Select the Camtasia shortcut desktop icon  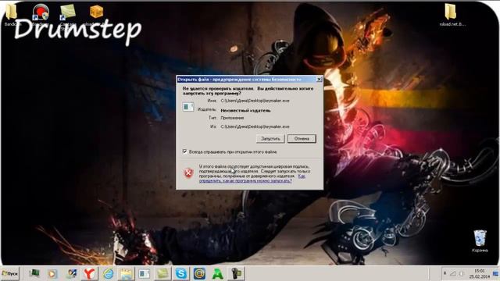tap(68, 13)
